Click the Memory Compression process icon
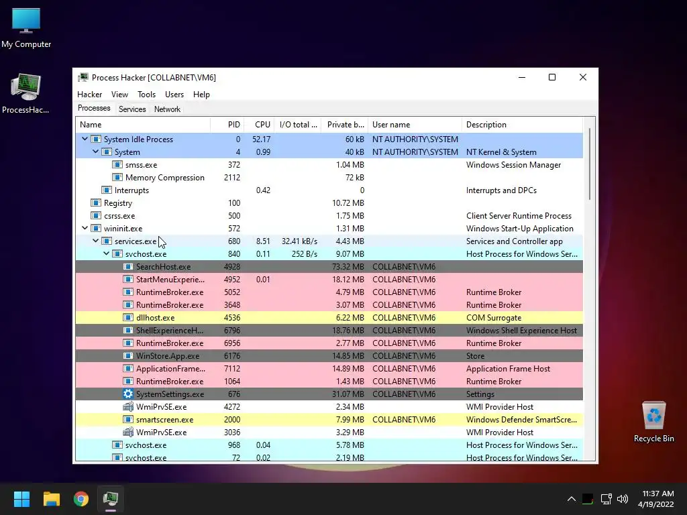 117,177
